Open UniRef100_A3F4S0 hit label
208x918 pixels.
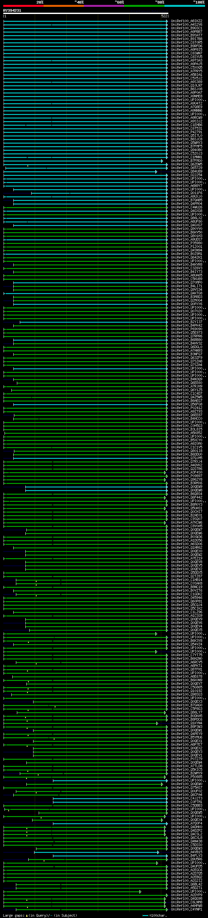pyautogui.click(x=186, y=473)
